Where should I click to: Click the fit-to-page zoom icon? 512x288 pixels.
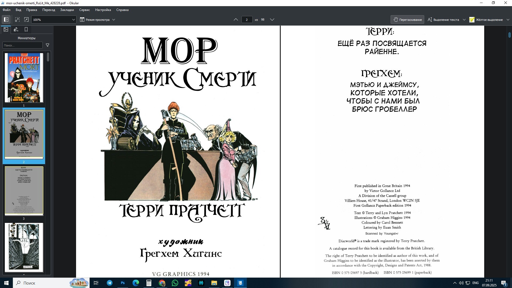(26, 19)
